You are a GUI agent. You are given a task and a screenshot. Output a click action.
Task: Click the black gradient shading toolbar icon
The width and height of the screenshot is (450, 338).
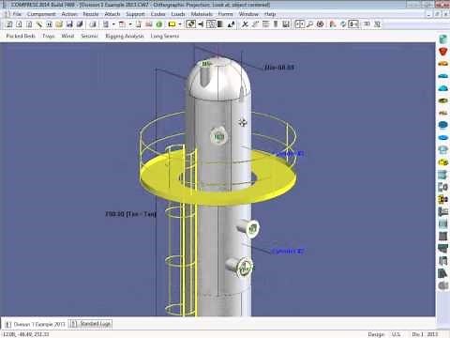click(220, 24)
